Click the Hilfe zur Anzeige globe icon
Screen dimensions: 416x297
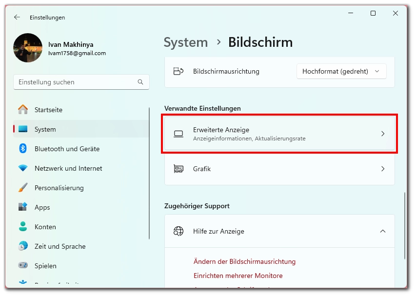[x=178, y=231]
